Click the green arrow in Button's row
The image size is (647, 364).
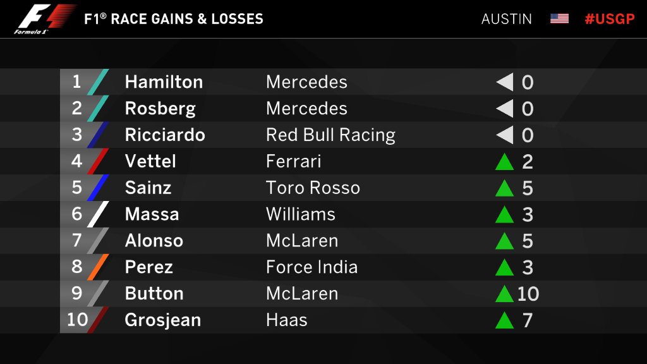pyautogui.click(x=504, y=294)
